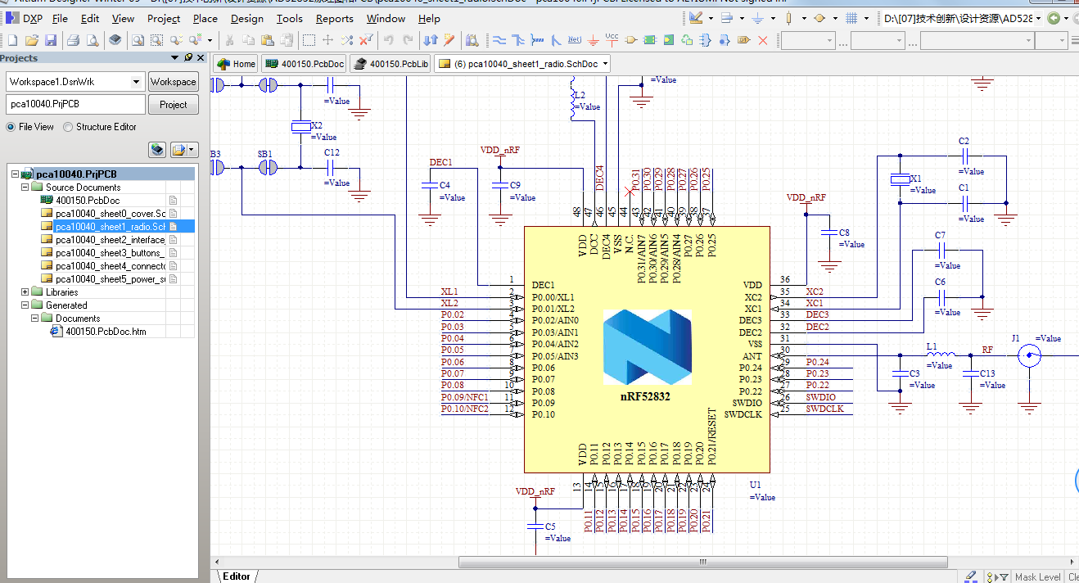1079x583 pixels.
Task: Open the Workspace1.DsnWrk dropdown
Action: [x=136, y=82]
